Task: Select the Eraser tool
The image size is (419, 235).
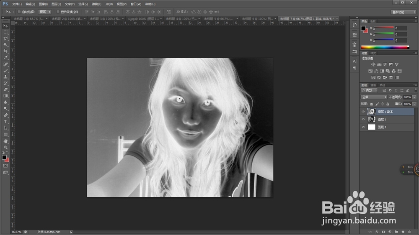Action: coord(5,89)
